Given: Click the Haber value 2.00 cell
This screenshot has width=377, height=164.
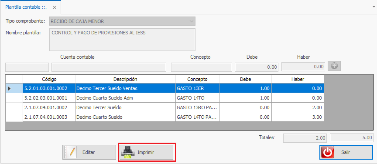Looking at the screenshot, I should (298, 107).
